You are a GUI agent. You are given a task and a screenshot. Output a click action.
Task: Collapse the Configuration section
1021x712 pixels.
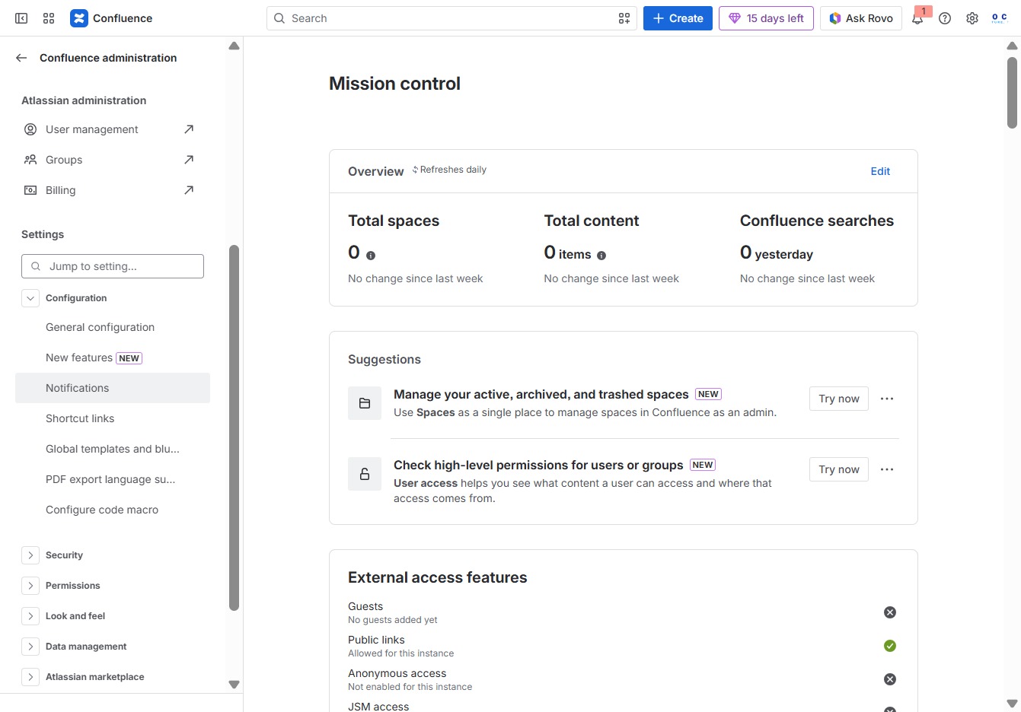coord(30,298)
